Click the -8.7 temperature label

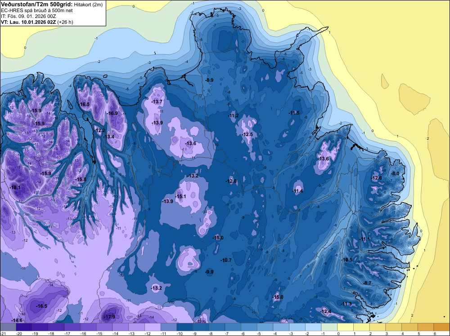tap(367, 283)
